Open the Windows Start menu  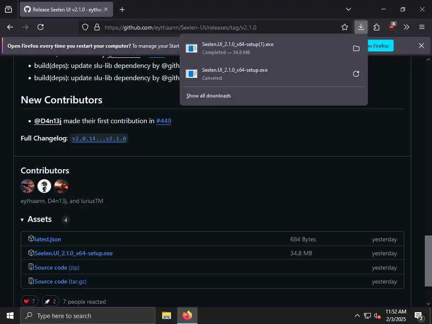pyautogui.click(x=10, y=316)
